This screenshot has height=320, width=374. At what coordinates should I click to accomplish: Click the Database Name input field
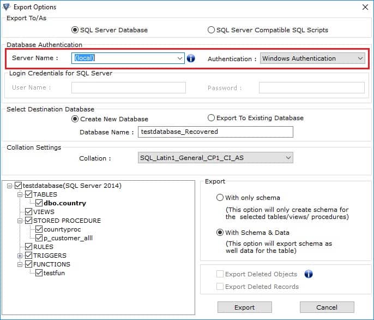point(215,132)
